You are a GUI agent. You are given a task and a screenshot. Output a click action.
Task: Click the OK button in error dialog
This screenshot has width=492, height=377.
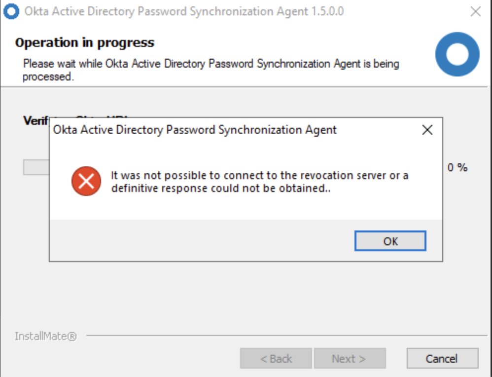coord(390,241)
